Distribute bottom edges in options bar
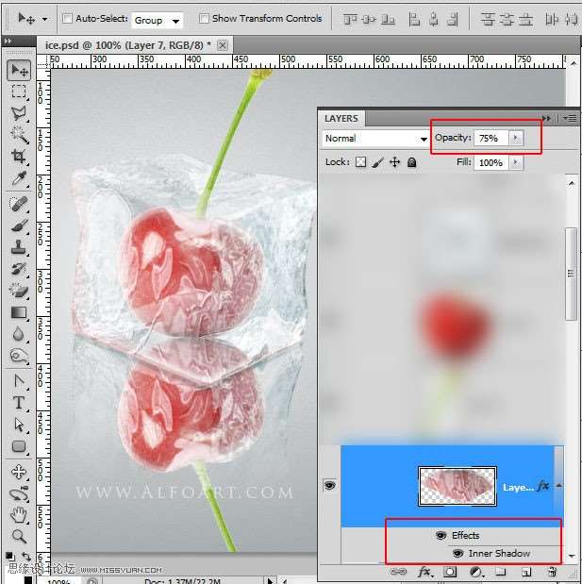This screenshot has height=584, width=582. pyautogui.click(x=525, y=19)
